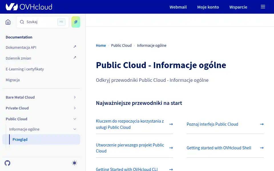Open Utworzenie pierwszego projekt Public Cloud guide

point(130,148)
